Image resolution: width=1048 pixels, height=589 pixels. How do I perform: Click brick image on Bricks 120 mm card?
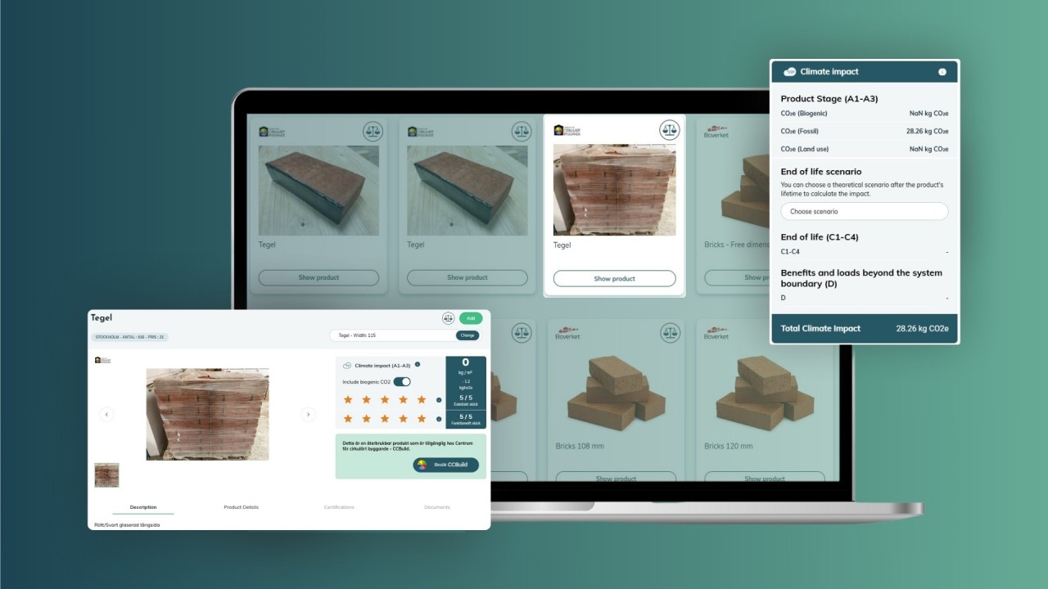765,393
